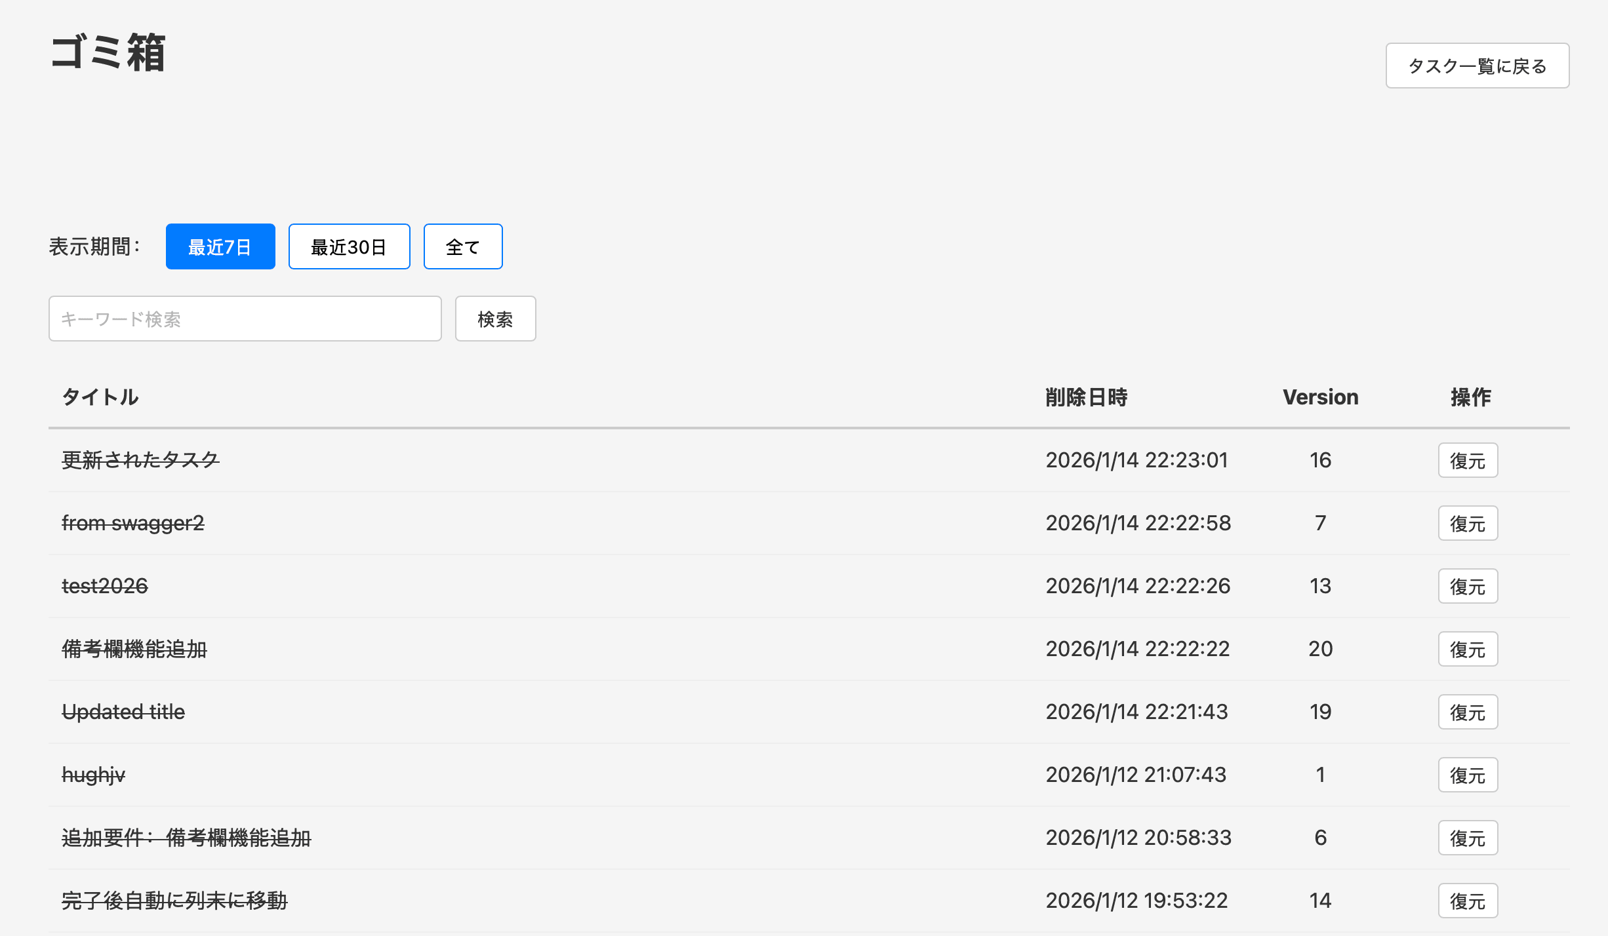Restore the test2026 task
The image size is (1608, 936).
(x=1467, y=587)
